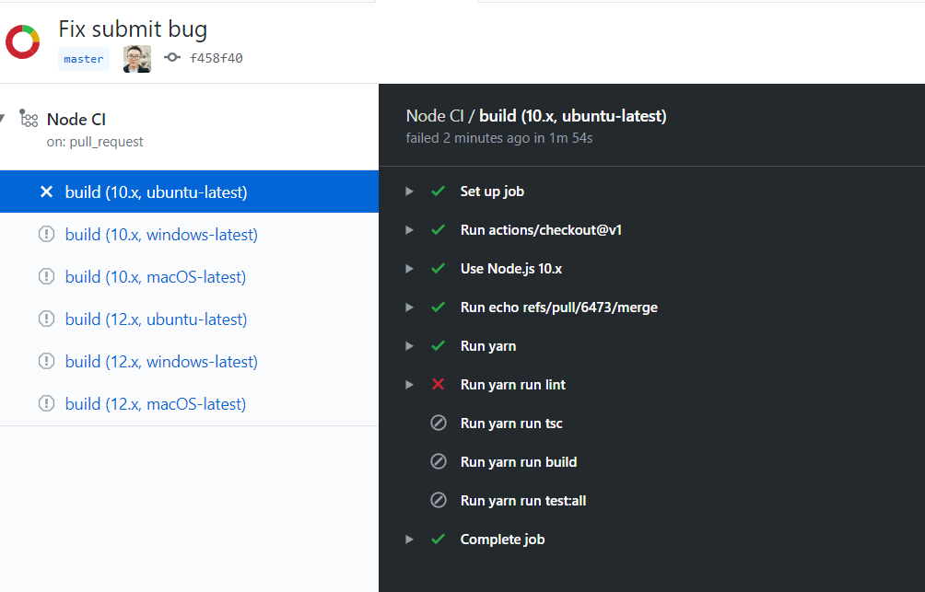
Task: Click the skipped icon on Run yarn run tsc
Action: tap(439, 423)
